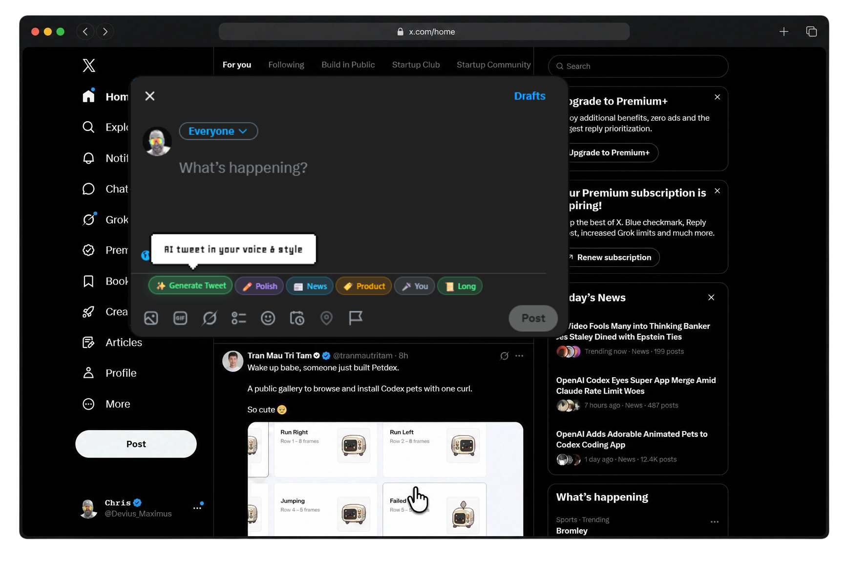This screenshot has width=846, height=563.
Task: Open Petdex image in the post
Action: click(385, 479)
